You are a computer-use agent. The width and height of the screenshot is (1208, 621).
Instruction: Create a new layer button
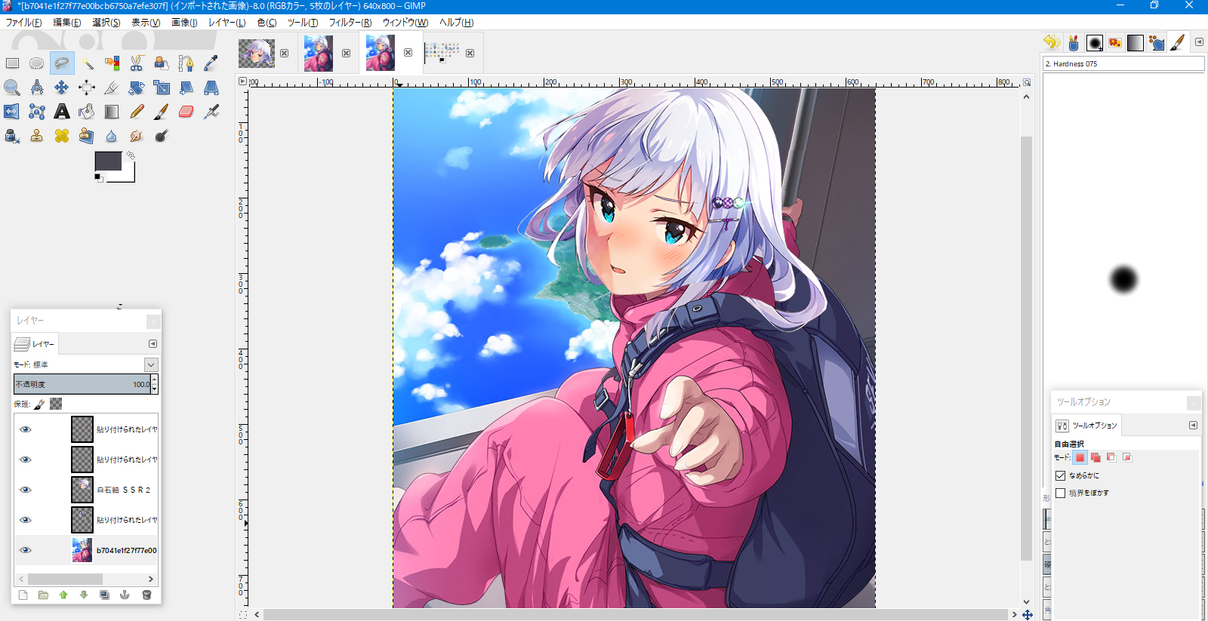(x=23, y=595)
